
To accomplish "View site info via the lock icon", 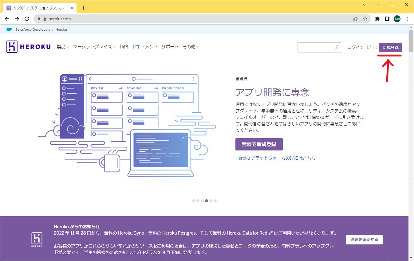I will [x=39, y=19].
